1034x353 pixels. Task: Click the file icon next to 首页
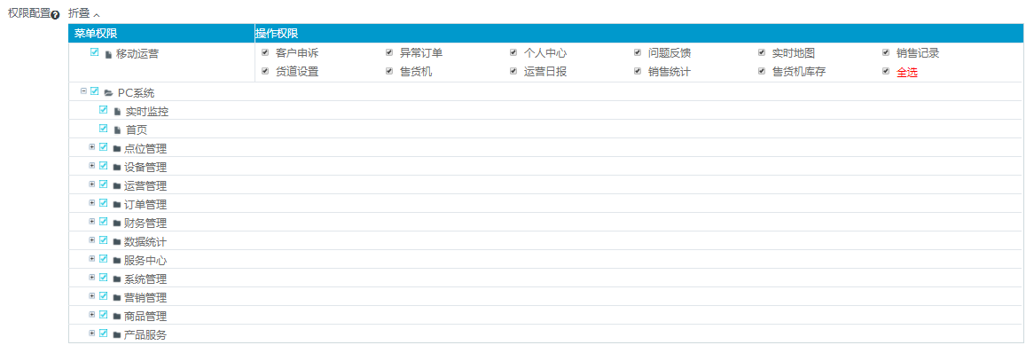[x=117, y=130]
